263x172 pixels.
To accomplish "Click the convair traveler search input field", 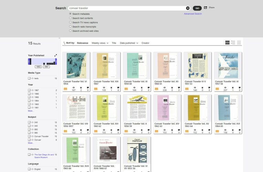I will 127,8.
